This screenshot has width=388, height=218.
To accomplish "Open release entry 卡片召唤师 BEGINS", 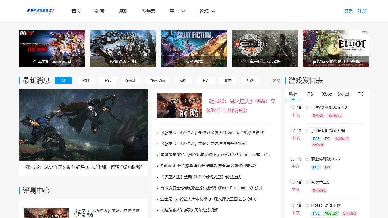I will [329, 107].
